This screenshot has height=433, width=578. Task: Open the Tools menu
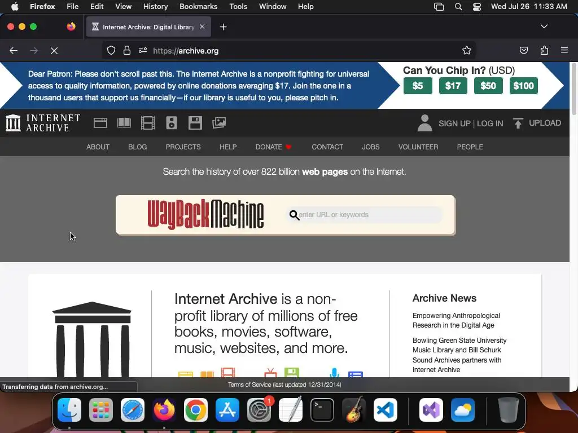coord(238,7)
